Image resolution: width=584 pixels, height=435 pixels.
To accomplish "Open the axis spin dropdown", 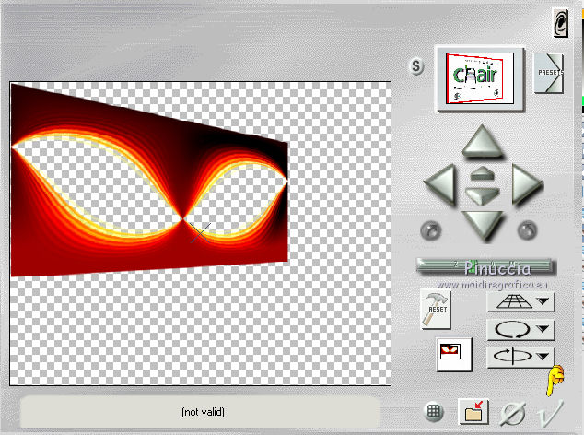I will 520,357.
